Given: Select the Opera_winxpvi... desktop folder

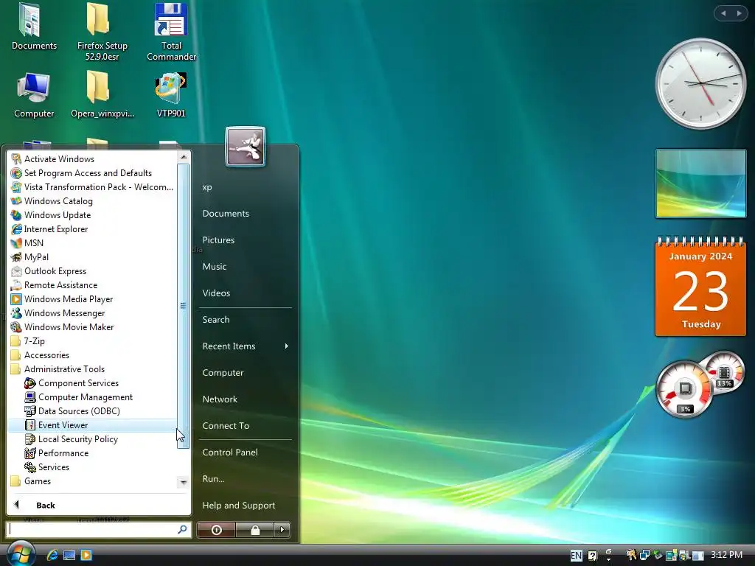Looking at the screenshot, I should click(x=102, y=95).
